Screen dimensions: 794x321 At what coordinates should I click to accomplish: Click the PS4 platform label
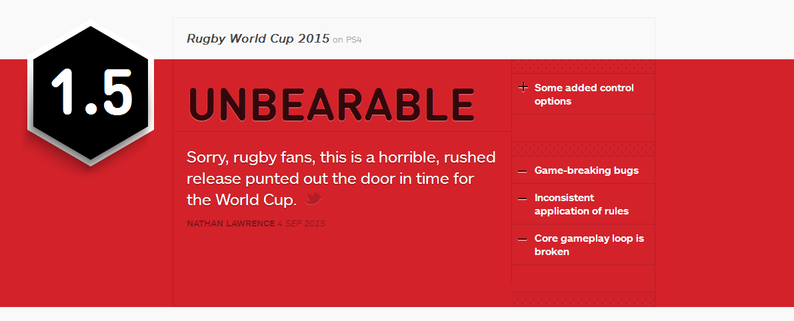click(x=354, y=40)
